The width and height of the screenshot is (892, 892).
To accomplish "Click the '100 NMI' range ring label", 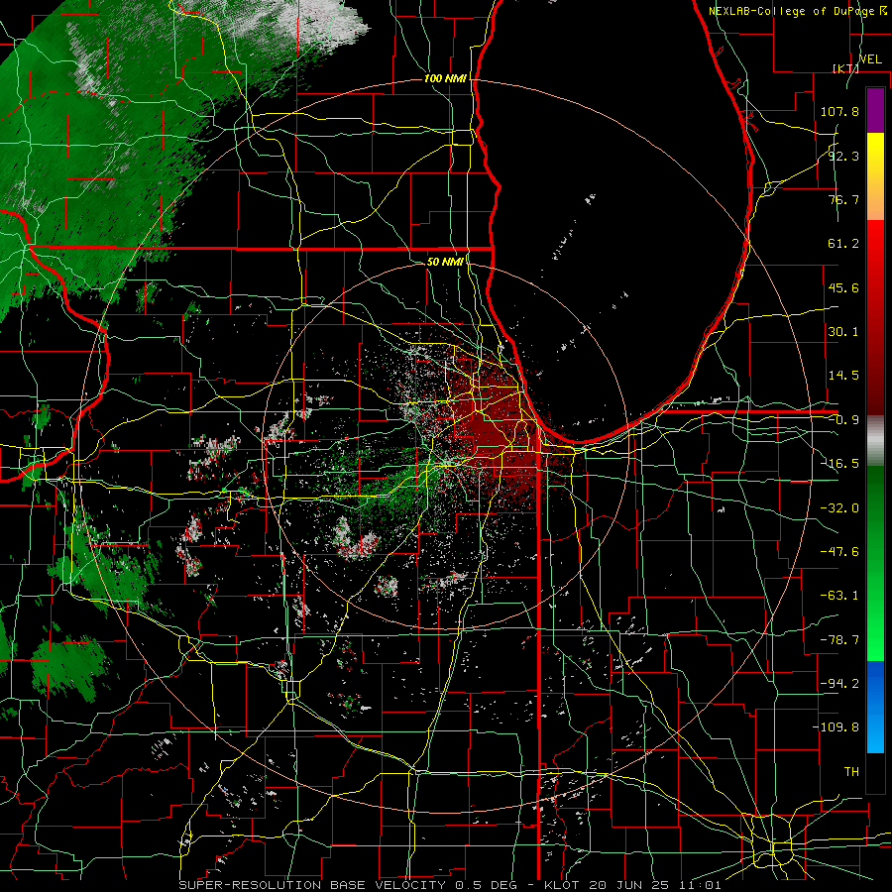I will coord(445,78).
